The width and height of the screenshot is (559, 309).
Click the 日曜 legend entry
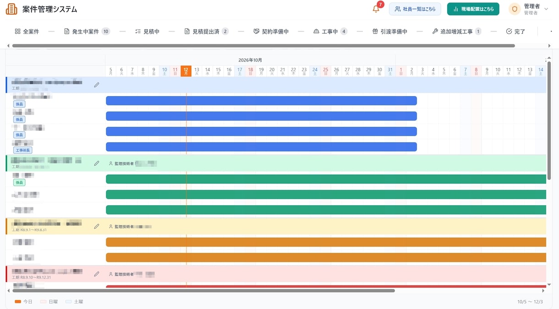coord(49,302)
